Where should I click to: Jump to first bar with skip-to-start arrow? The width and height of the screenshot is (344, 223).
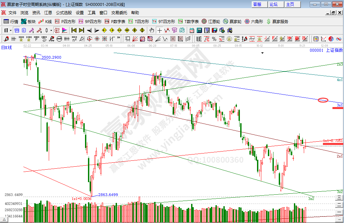pyautogui.click(x=74, y=30)
